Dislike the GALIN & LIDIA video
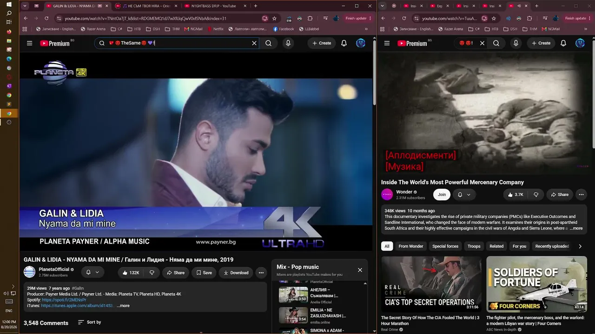 (152, 273)
